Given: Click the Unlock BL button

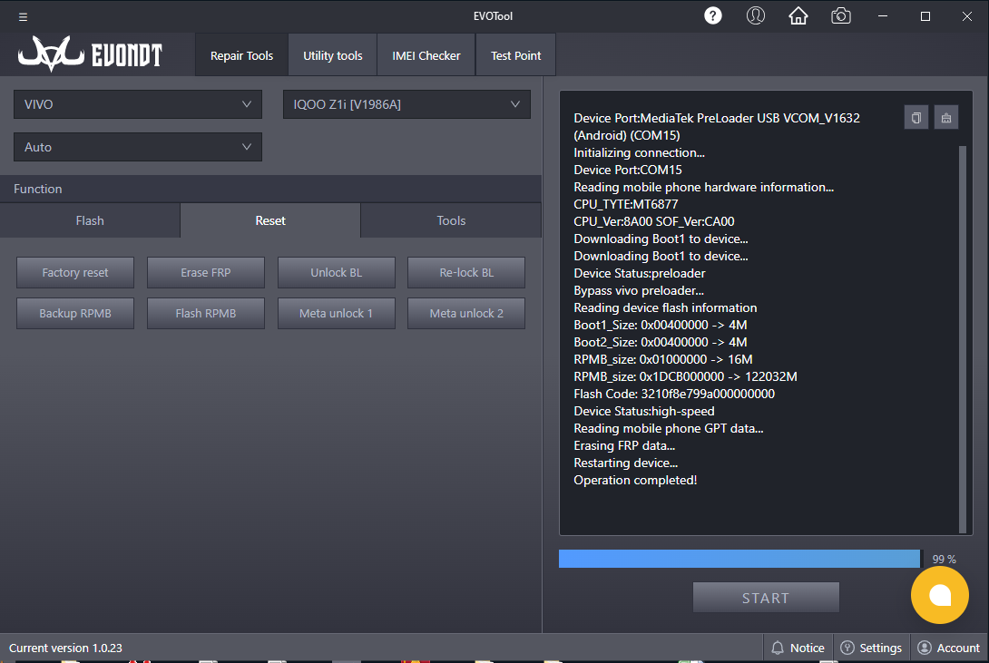Looking at the screenshot, I should [337, 272].
